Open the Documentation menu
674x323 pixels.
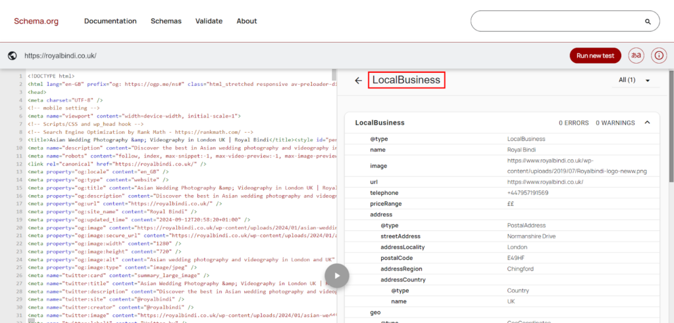tap(111, 21)
